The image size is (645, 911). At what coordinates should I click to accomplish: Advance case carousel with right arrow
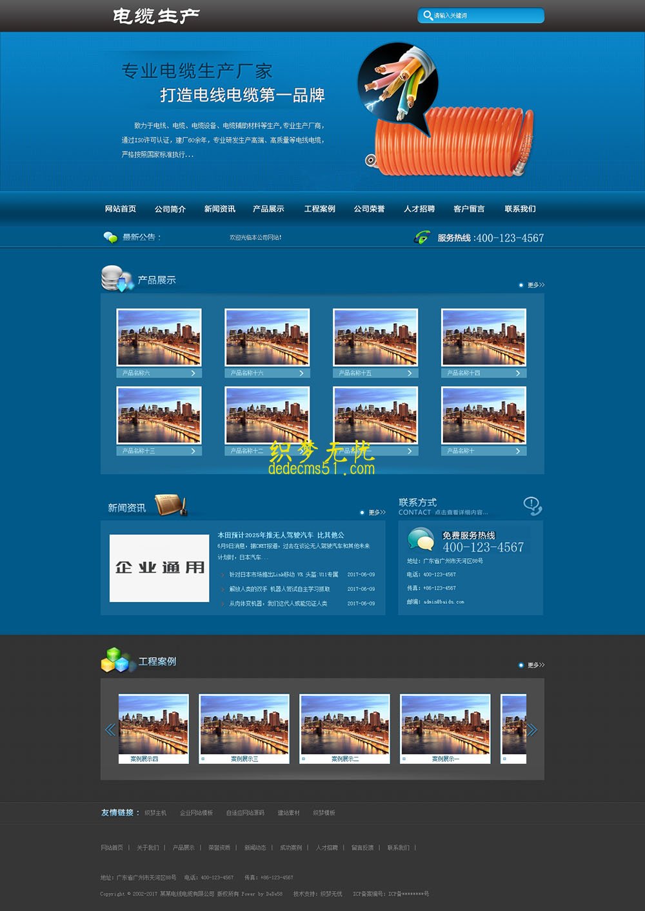tap(532, 730)
